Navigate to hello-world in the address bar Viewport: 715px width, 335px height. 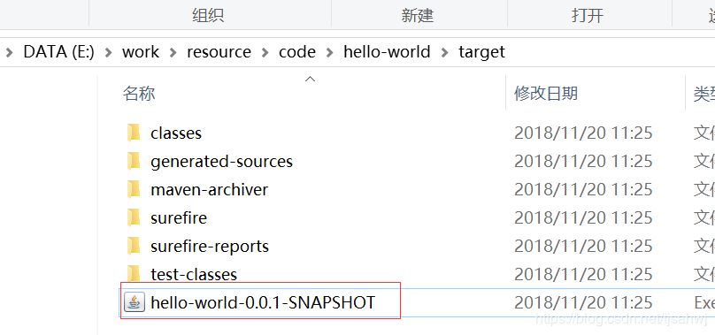point(387,52)
